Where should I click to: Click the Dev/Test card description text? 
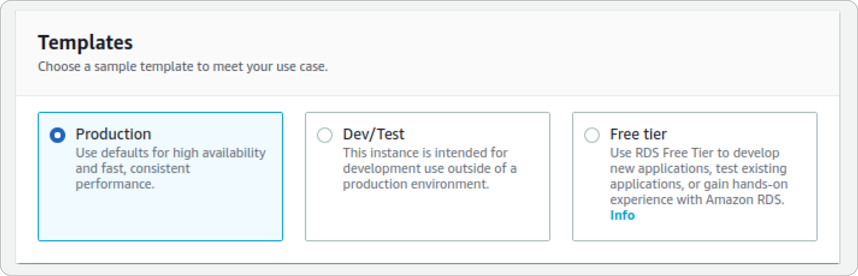pyautogui.click(x=430, y=168)
